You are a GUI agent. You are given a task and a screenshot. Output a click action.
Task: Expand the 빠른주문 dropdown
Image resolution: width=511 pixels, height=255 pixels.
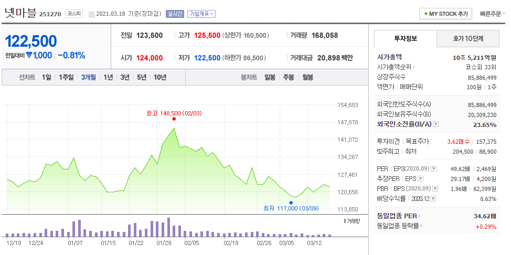[x=492, y=14]
